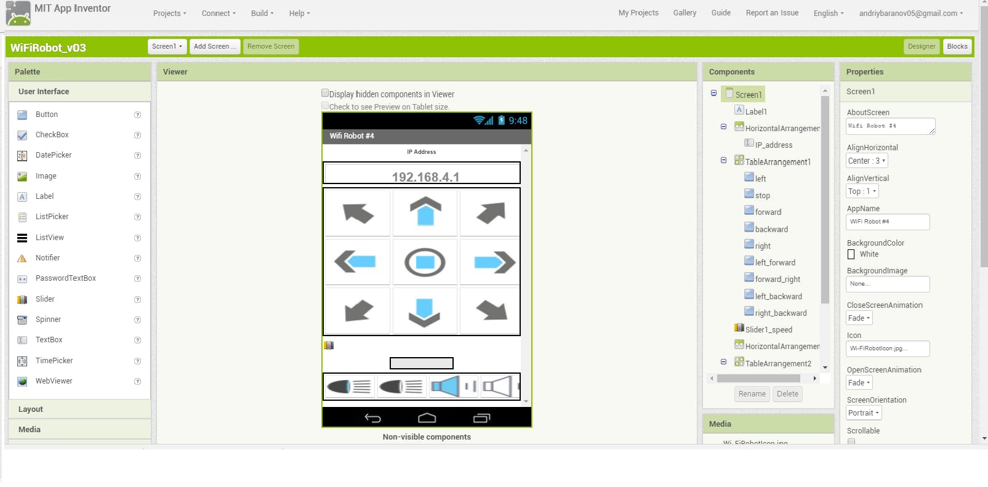The height and width of the screenshot is (487, 988).
Task: Open the Screen1 screen selector dropdown
Action: (x=167, y=47)
